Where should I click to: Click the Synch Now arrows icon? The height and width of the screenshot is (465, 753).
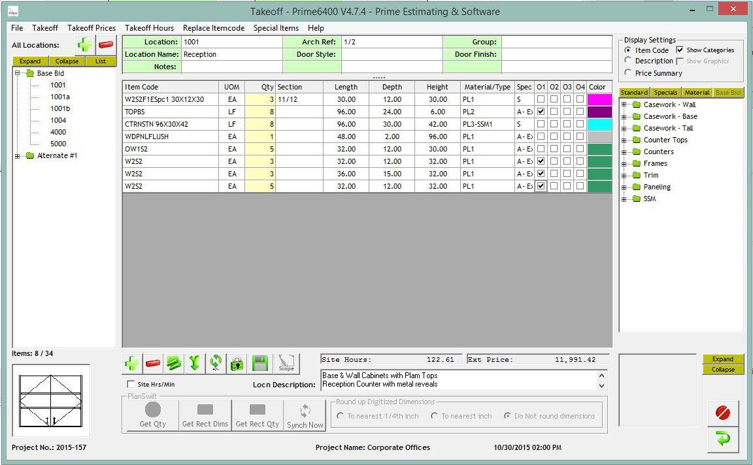tap(305, 415)
